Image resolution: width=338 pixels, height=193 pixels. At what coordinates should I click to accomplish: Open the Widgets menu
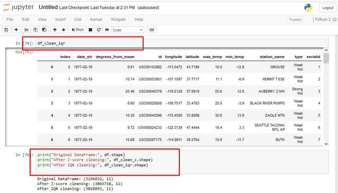coord(118,20)
